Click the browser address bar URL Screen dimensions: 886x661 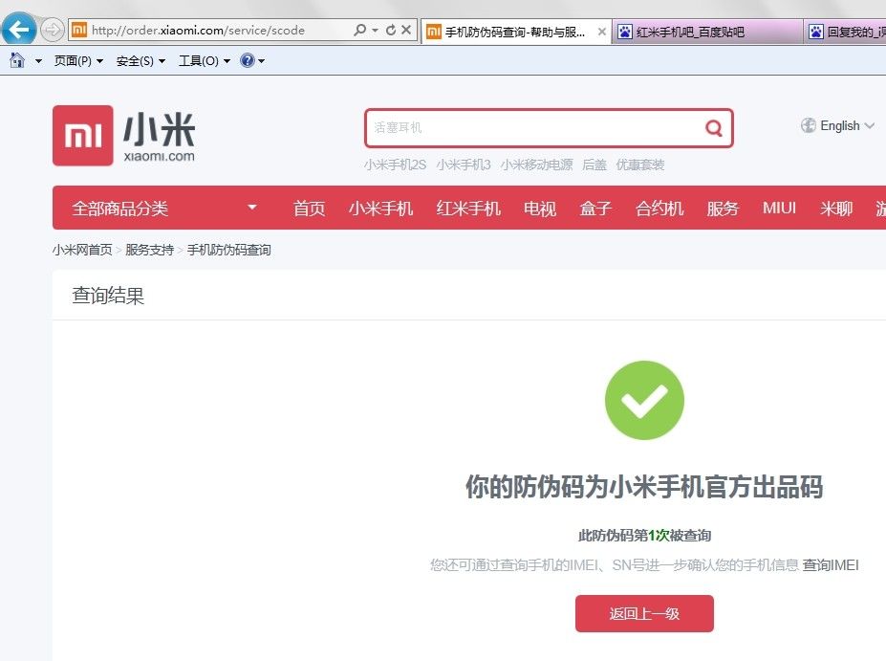[x=199, y=31]
